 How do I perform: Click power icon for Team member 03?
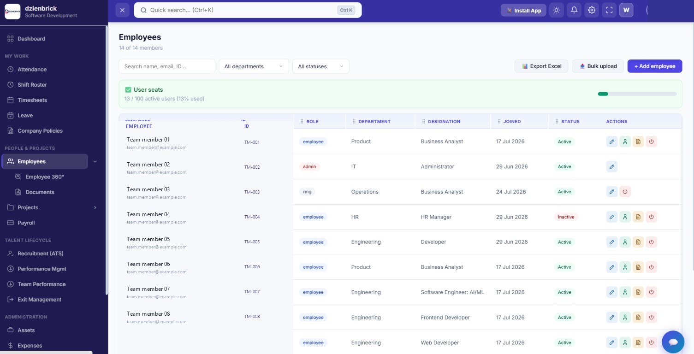tap(625, 192)
